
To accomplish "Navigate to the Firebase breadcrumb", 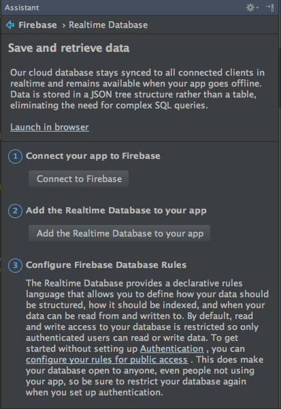I will pyautogui.click(x=37, y=25).
